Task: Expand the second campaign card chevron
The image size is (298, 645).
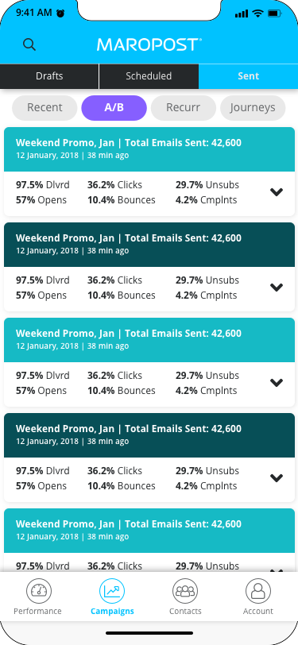Action: click(277, 287)
